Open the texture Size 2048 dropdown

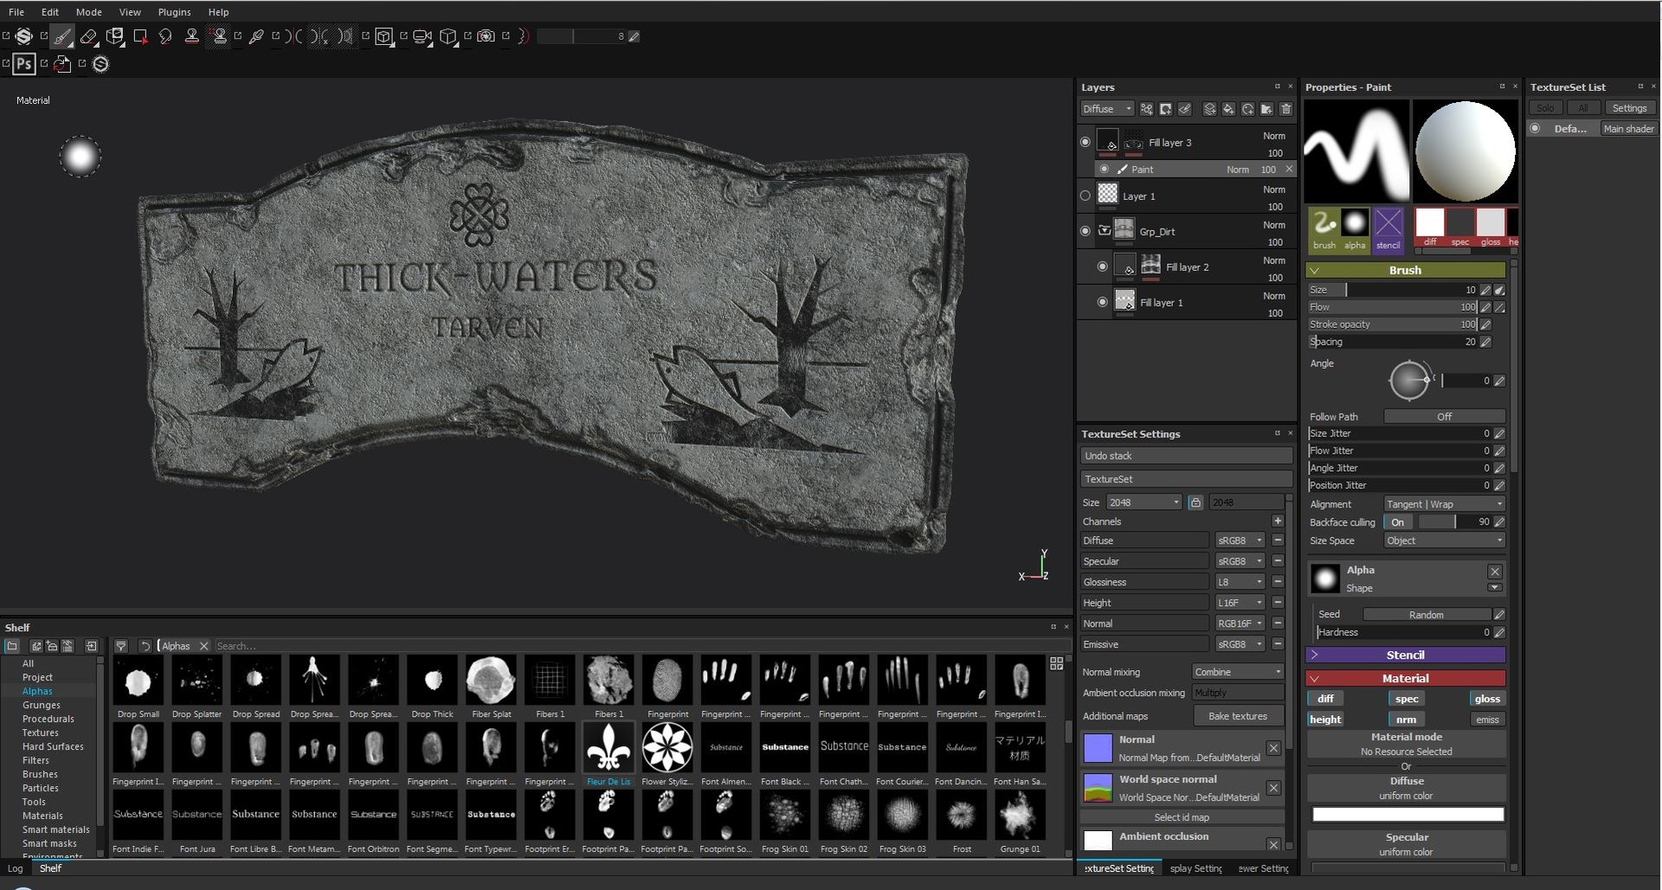pyautogui.click(x=1143, y=502)
